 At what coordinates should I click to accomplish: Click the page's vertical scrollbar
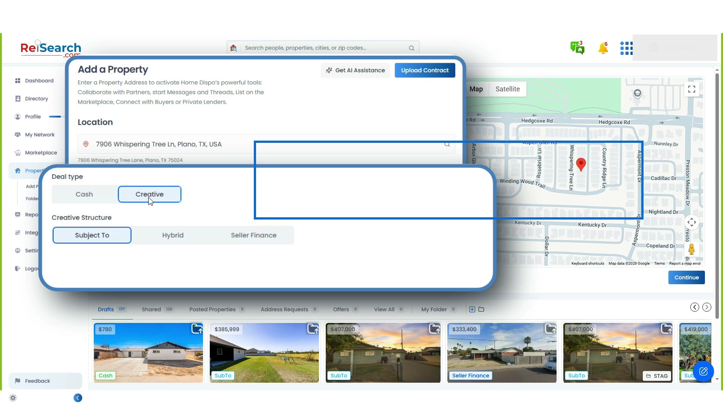coord(717,195)
